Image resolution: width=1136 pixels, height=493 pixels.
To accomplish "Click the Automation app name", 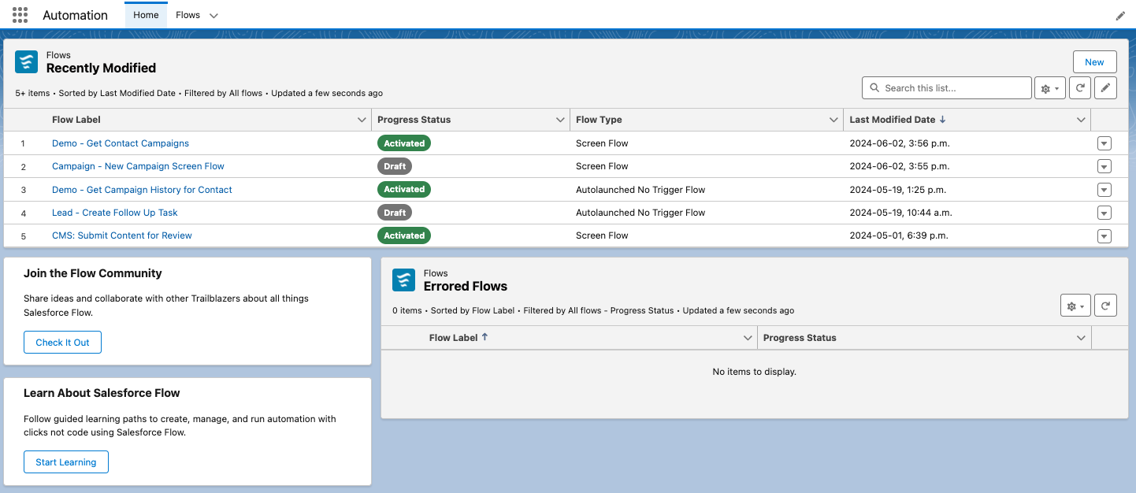I will 76,15.
